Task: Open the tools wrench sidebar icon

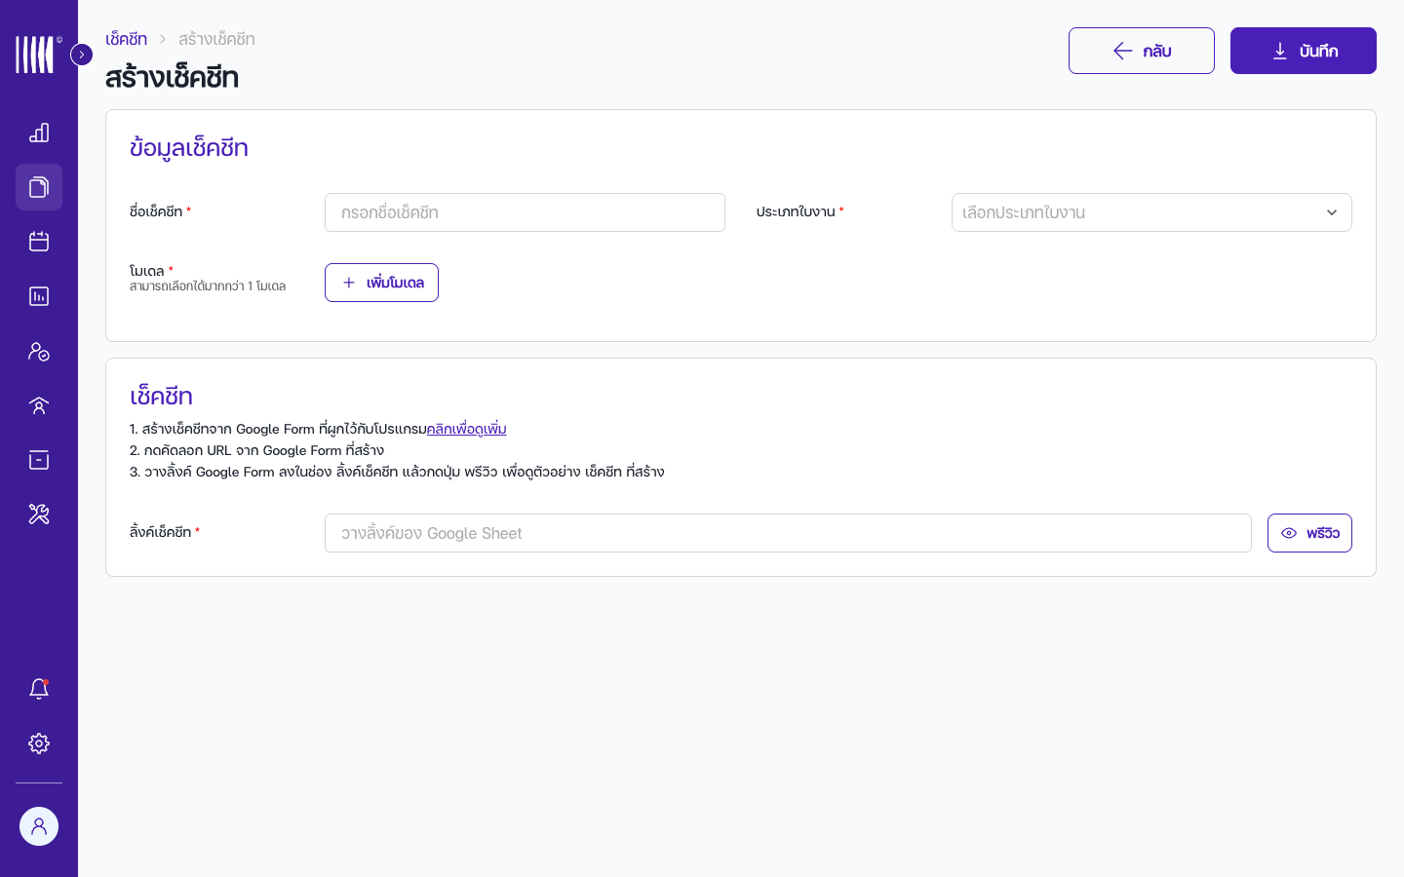Action: click(x=39, y=515)
